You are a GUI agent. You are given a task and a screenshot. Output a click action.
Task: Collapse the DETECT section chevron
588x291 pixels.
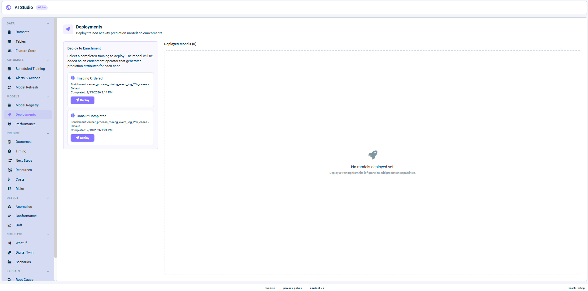48,198
